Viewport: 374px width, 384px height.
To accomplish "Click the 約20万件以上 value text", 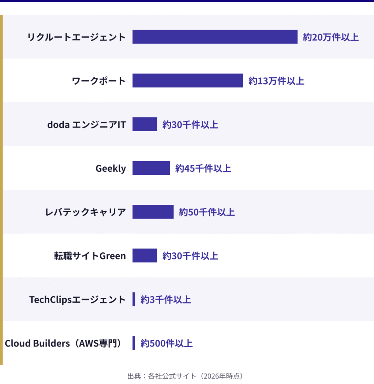I will [x=331, y=37].
